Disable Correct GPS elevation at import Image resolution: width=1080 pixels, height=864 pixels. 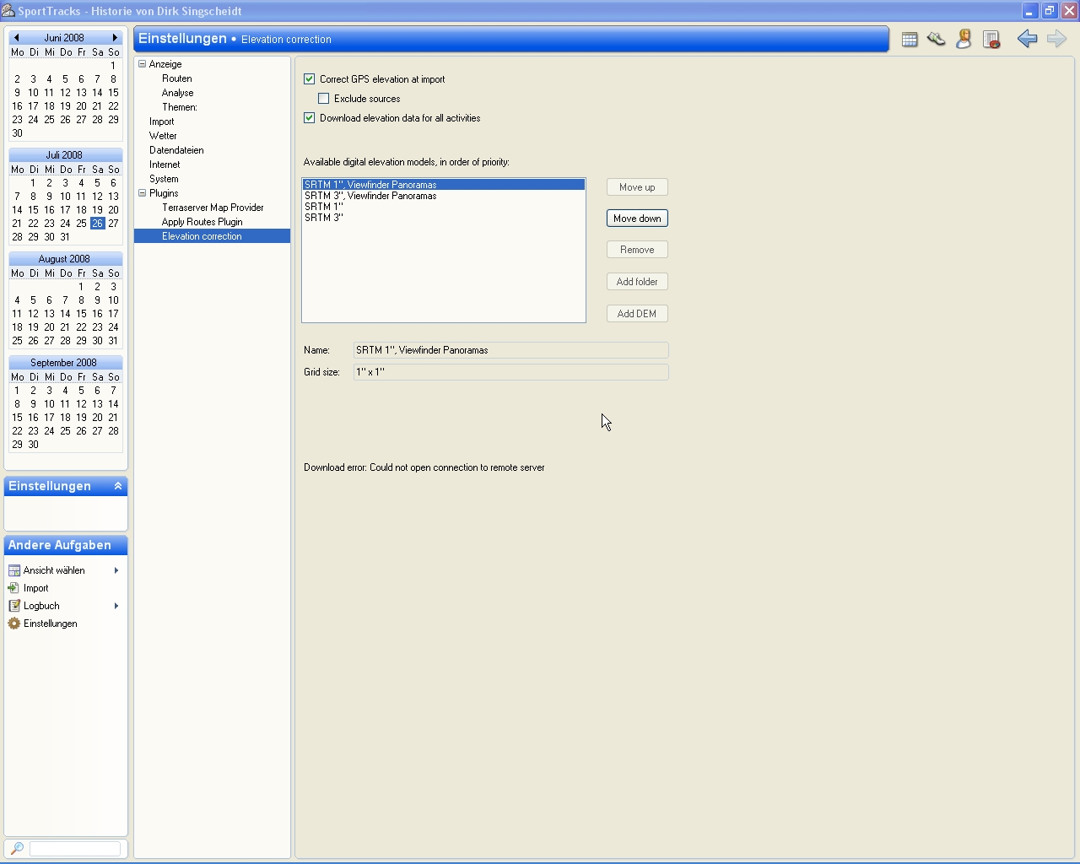(310, 79)
